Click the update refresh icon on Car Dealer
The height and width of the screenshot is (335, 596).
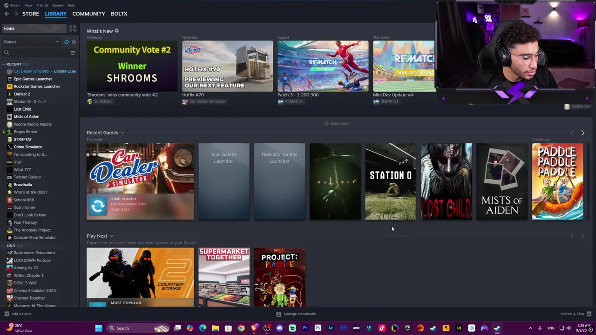[x=98, y=206]
